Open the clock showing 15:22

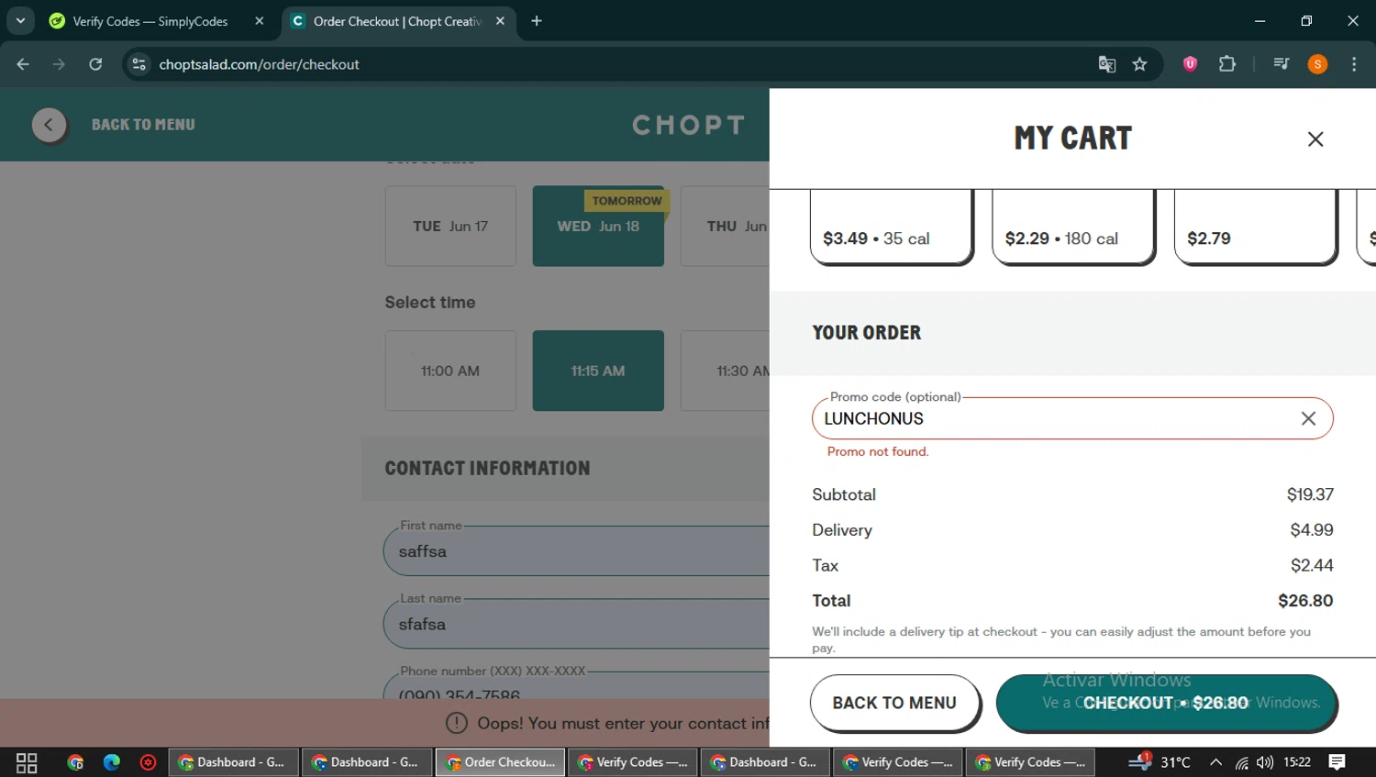[x=1297, y=762]
